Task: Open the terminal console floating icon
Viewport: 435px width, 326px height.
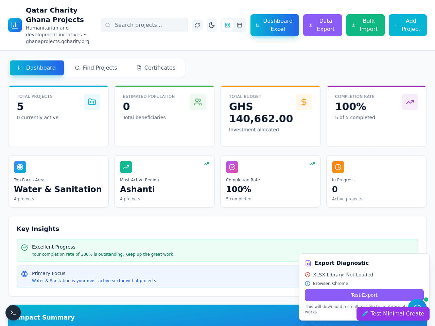Action: pyautogui.click(x=13, y=313)
